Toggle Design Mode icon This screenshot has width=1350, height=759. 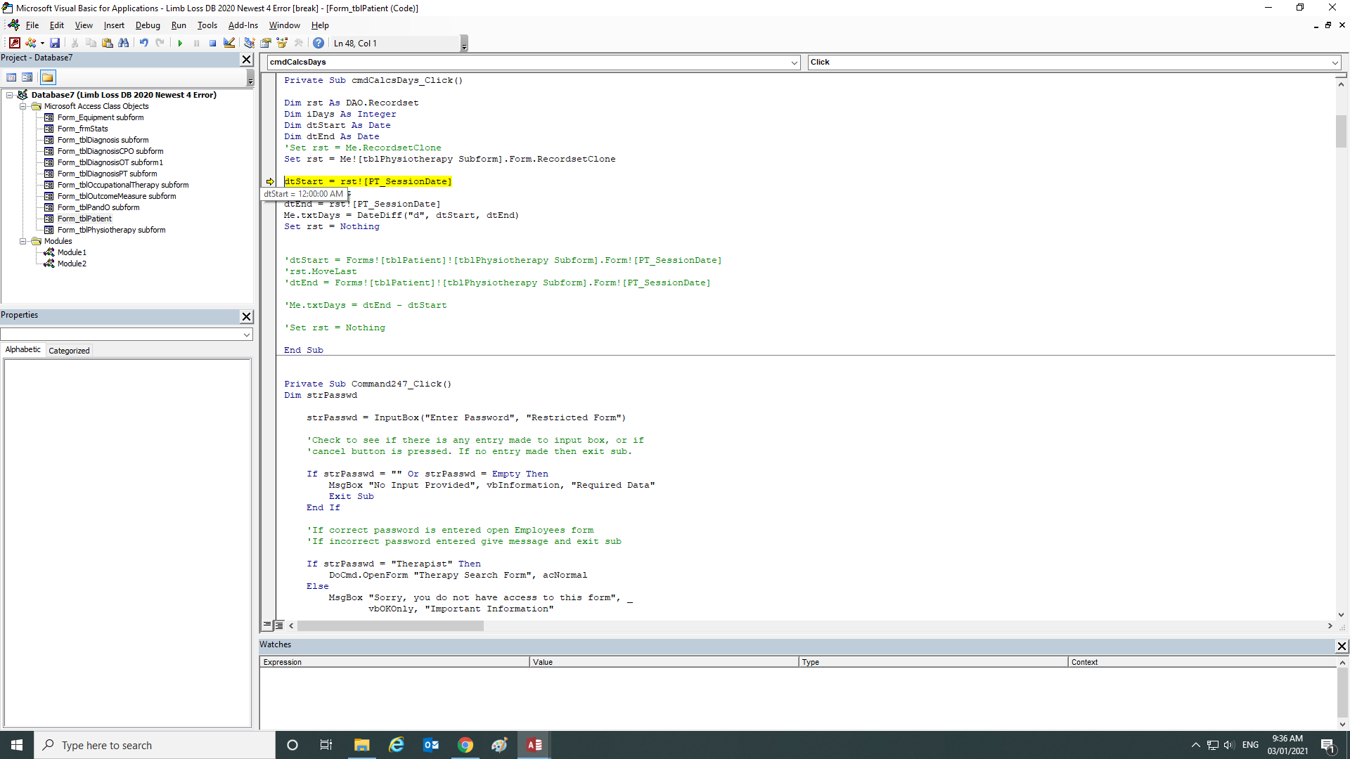pyautogui.click(x=229, y=43)
